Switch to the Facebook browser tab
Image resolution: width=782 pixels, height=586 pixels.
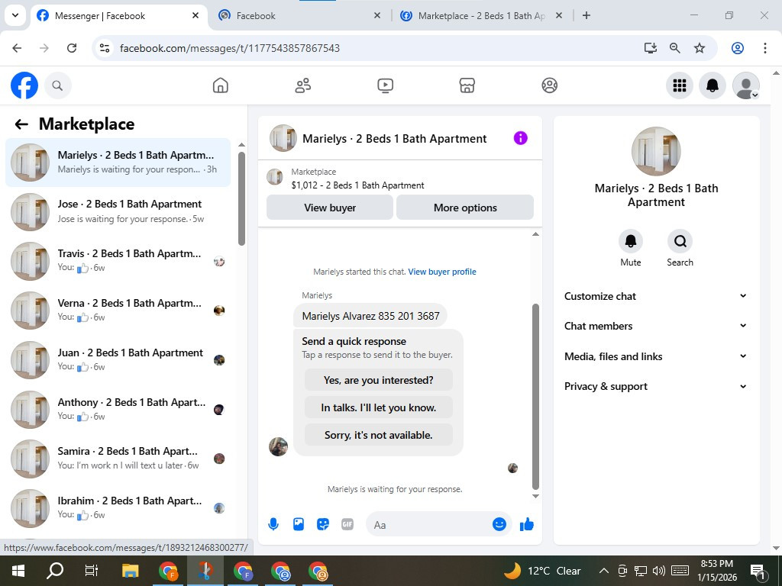point(299,15)
